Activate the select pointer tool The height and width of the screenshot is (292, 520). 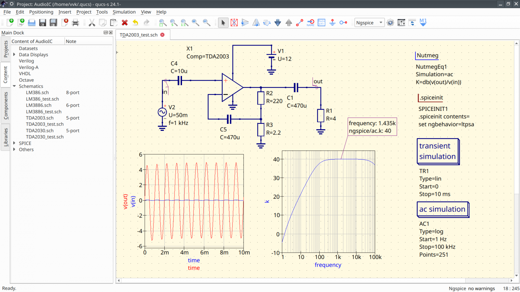(223, 23)
